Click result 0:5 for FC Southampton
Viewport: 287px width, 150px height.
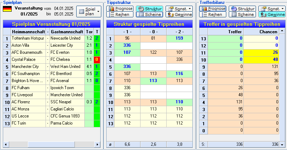(x=89, y=74)
